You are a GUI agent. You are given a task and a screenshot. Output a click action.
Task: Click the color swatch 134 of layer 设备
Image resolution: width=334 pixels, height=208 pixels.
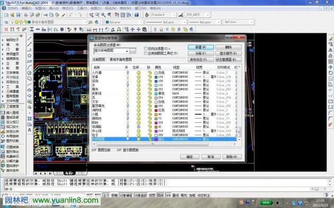coord(156,77)
